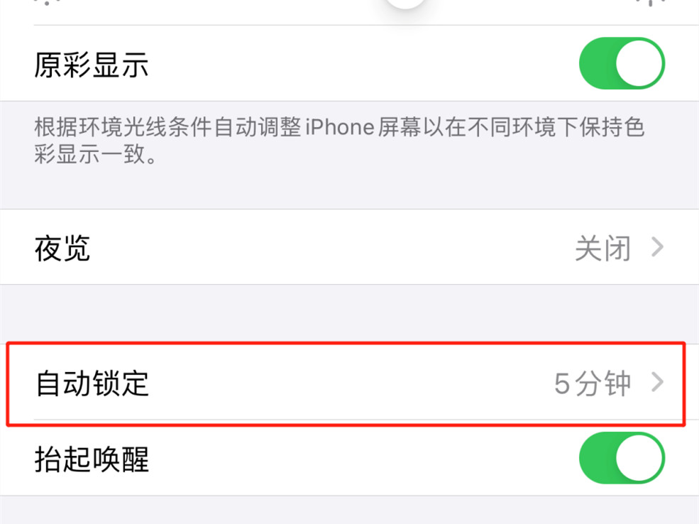Screen dimensions: 699x524
Task: Click empty gray gap above 自动锁定
Action: 349,314
